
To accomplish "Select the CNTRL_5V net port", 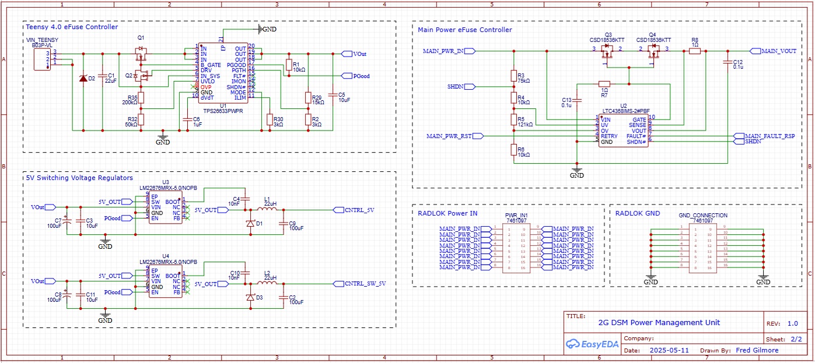I will [x=354, y=209].
